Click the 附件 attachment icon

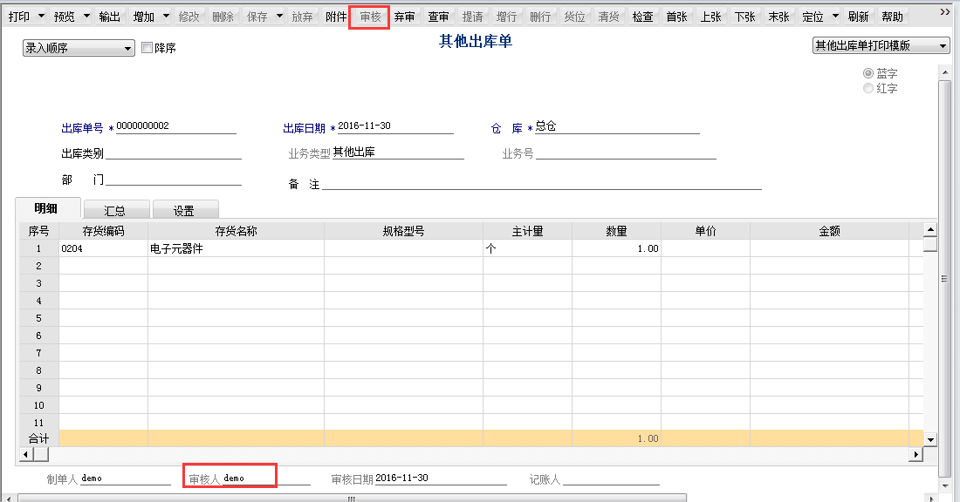point(335,15)
